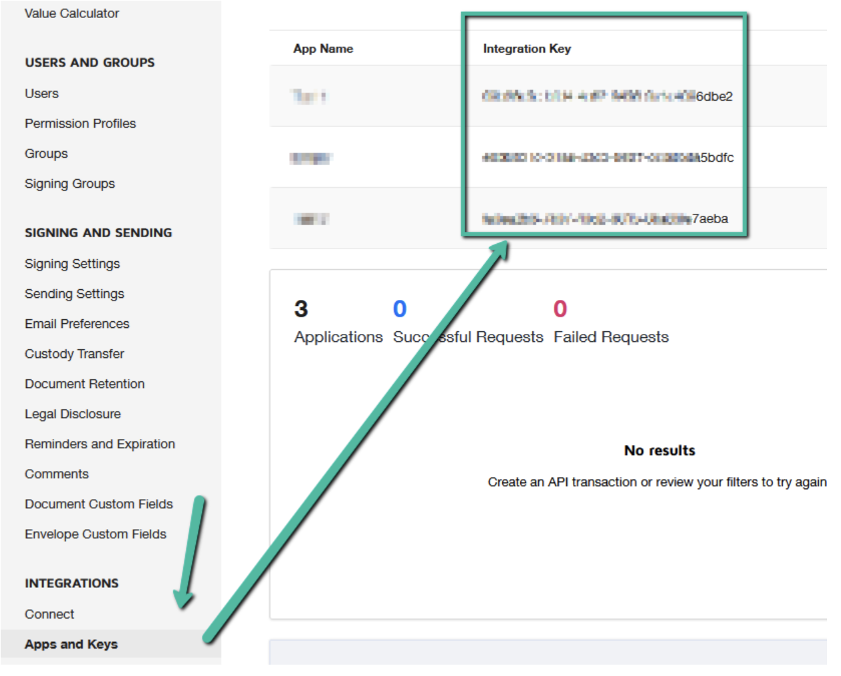The width and height of the screenshot is (841, 676).
Task: Select Document Retention
Action: [84, 383]
